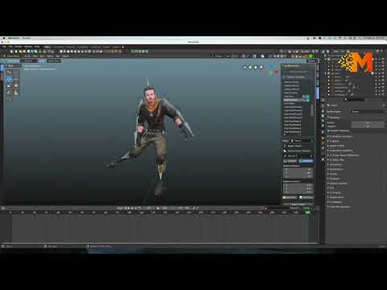The width and height of the screenshot is (387, 290).
Task: Select the Measure ruler tool
Action: click(x=16, y=93)
